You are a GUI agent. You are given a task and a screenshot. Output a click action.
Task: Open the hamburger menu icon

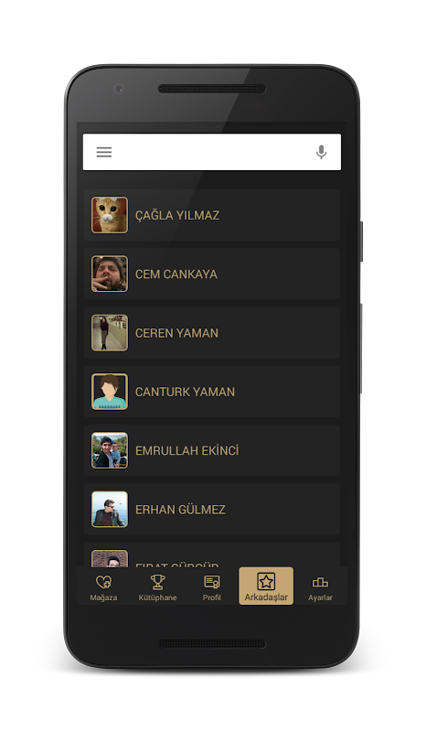click(104, 152)
